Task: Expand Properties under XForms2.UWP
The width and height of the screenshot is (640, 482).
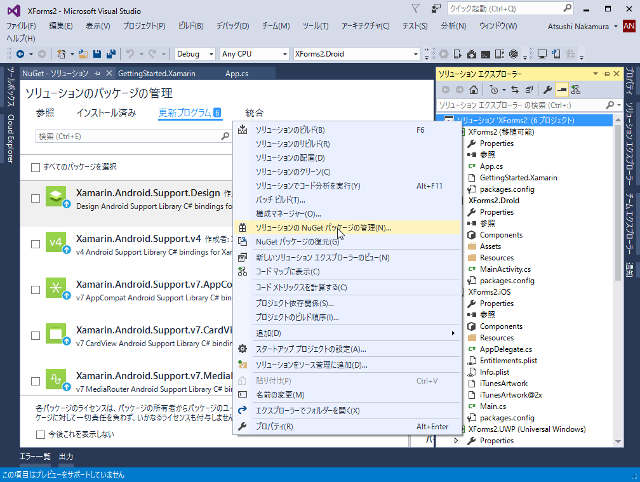Action: point(456,441)
